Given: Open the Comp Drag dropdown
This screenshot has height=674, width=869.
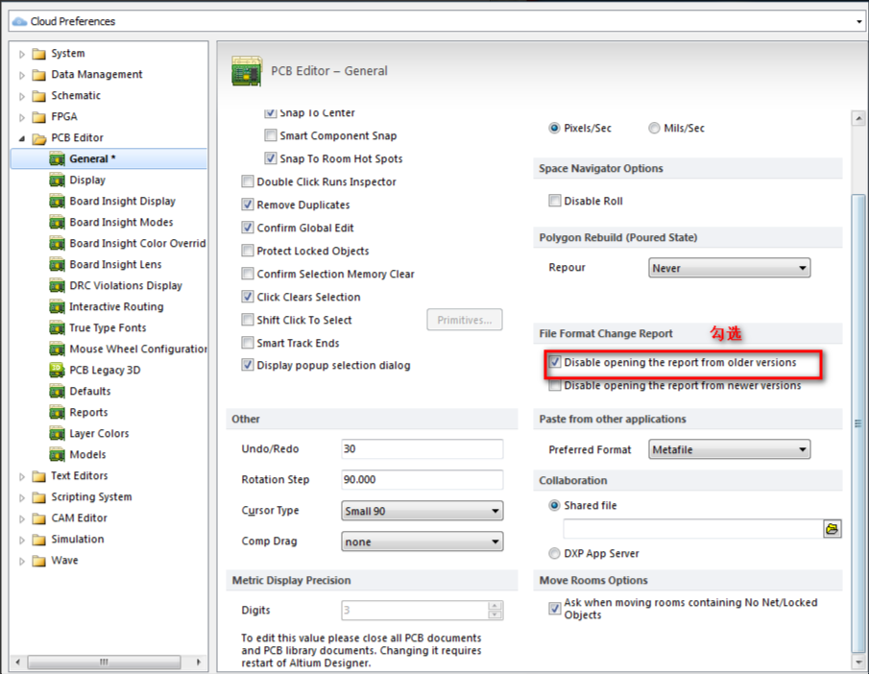Looking at the screenshot, I should tap(422, 542).
